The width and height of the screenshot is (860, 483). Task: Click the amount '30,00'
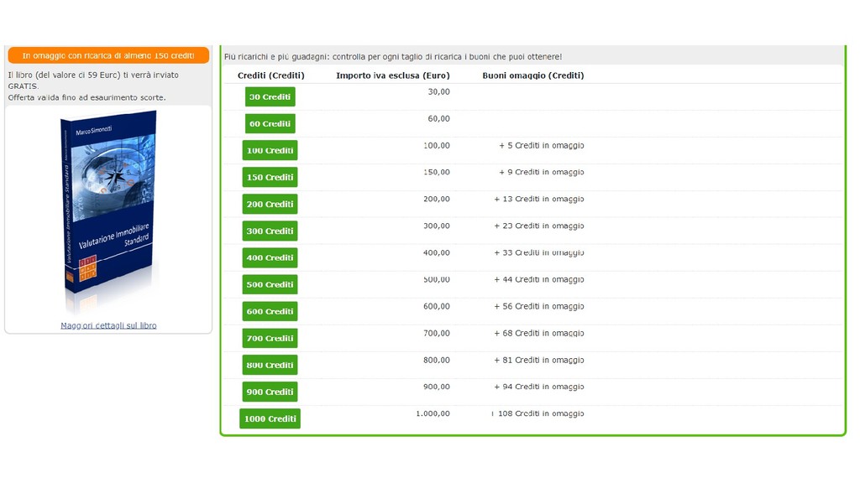(438, 91)
